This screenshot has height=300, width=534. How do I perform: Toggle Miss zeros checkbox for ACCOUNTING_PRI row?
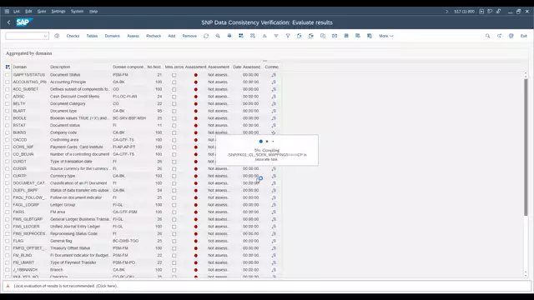(x=174, y=82)
